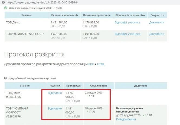Click the 'Документи' column header
Viewport: 180px width, 125px height.
click(x=157, y=15)
